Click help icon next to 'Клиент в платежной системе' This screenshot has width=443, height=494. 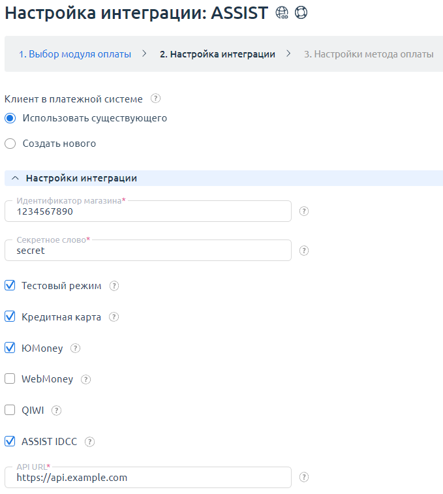point(155,99)
